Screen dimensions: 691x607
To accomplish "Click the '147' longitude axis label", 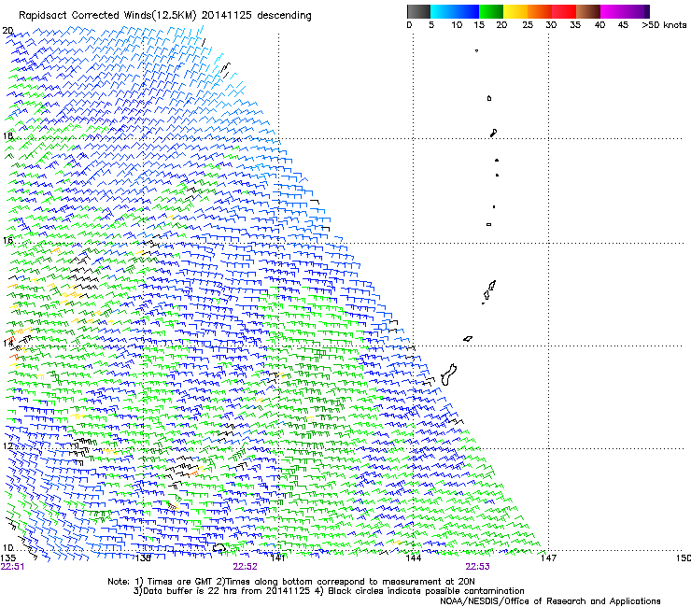I will click(549, 558).
